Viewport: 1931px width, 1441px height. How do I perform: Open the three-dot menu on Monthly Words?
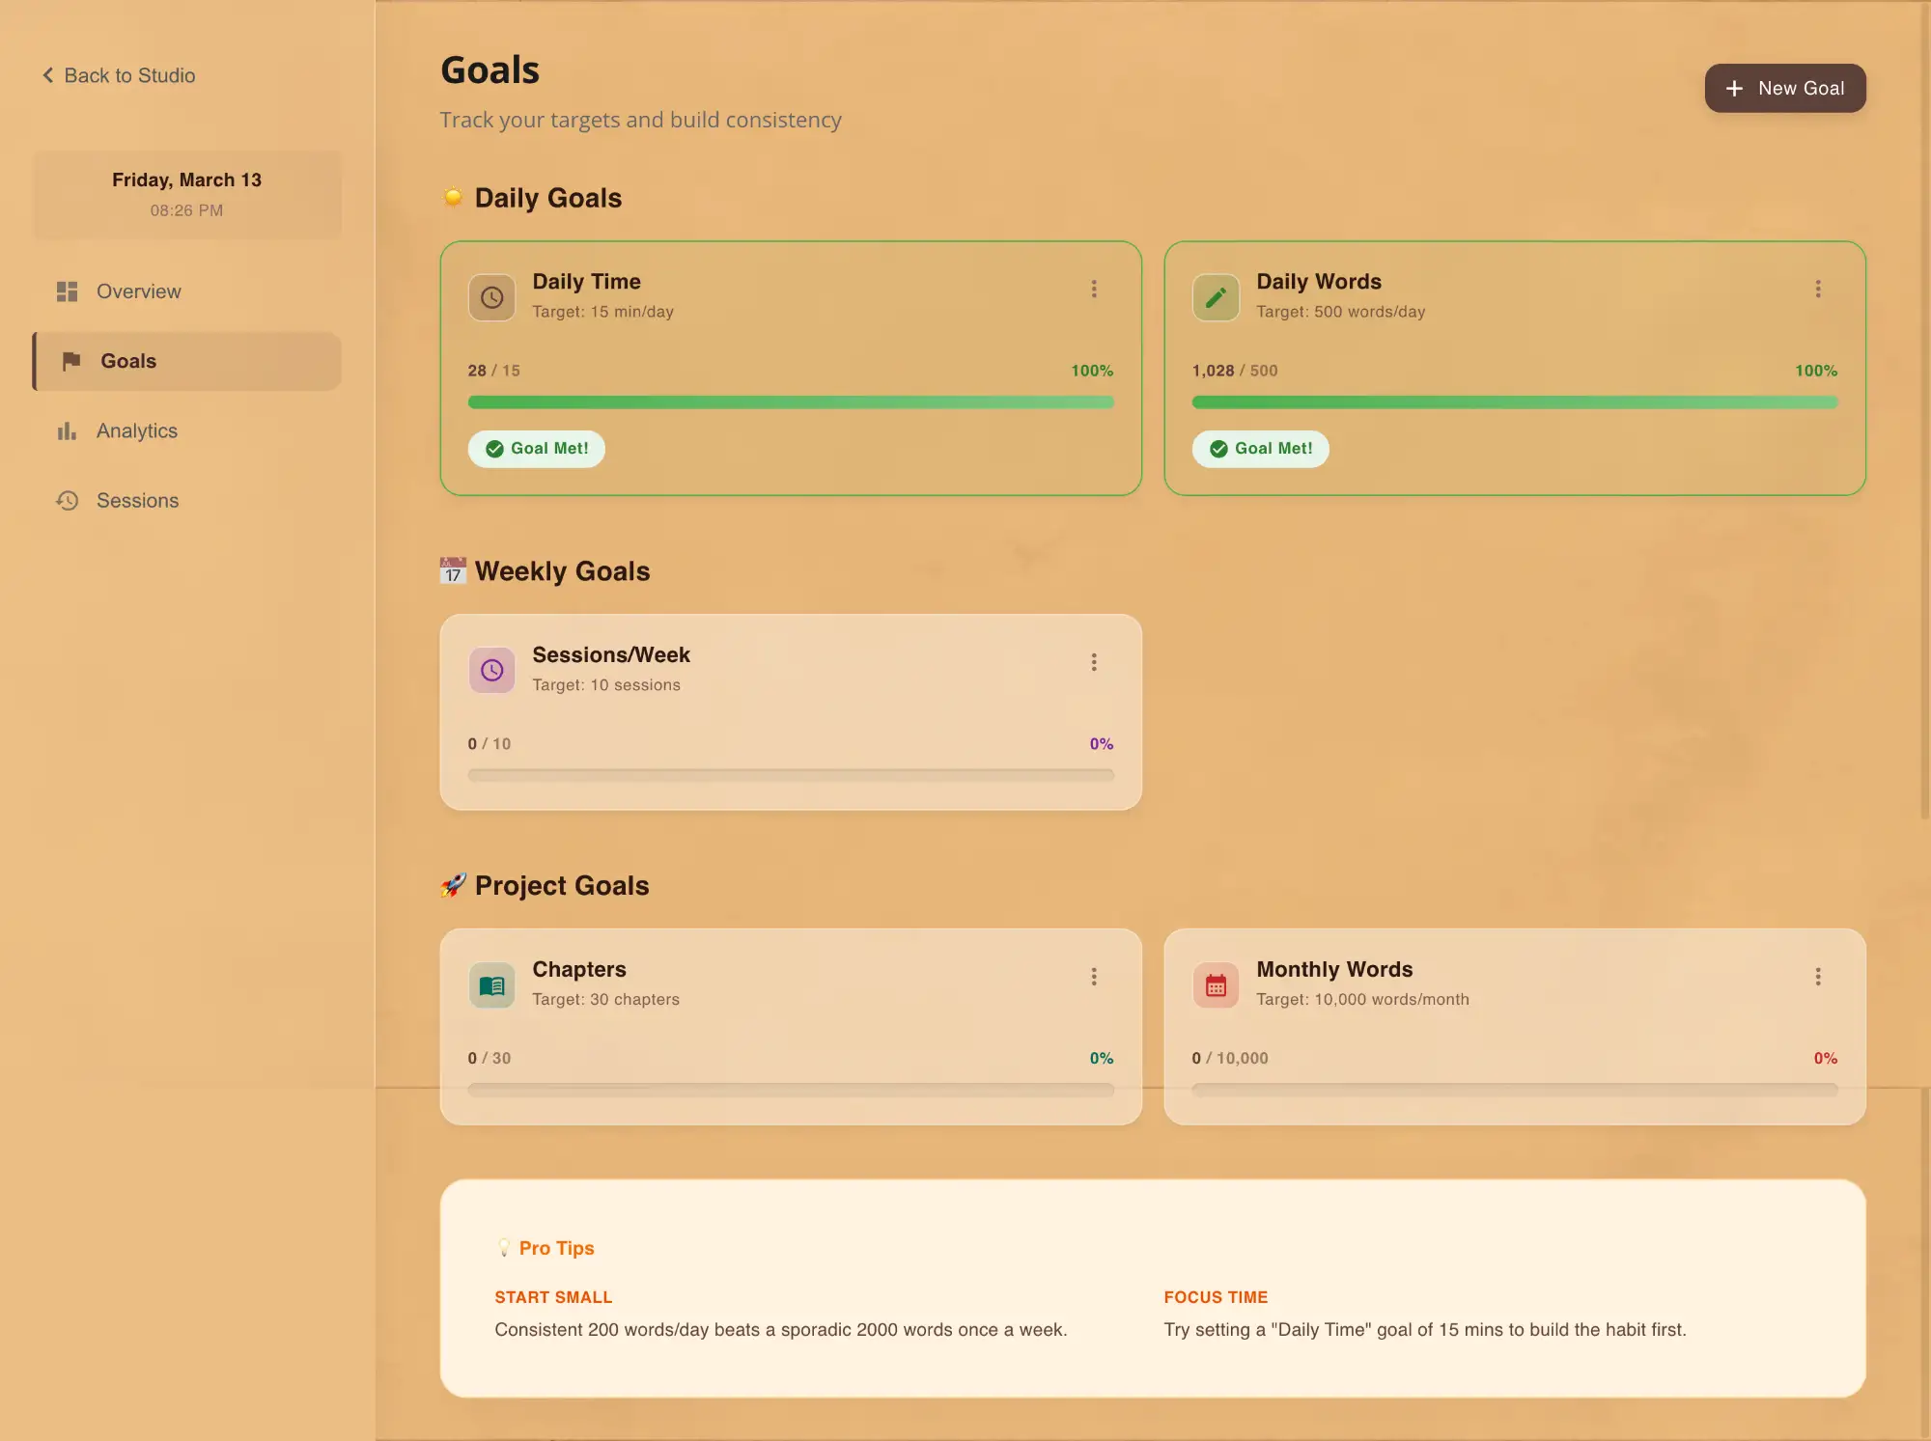(x=1818, y=976)
